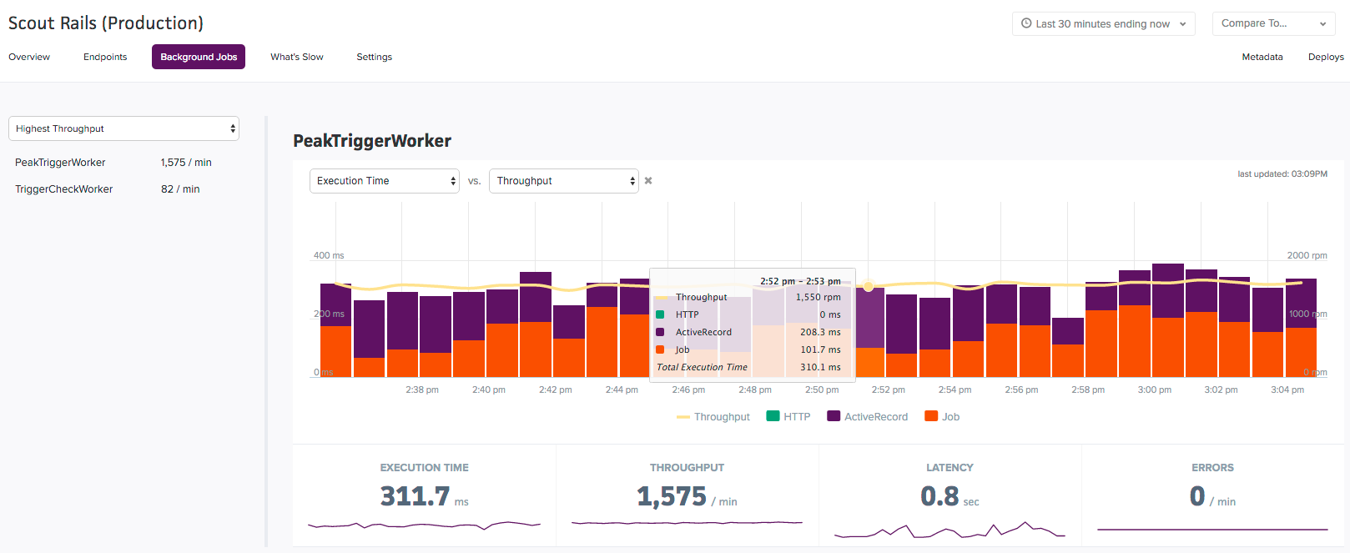
Task: Click the "1,550 rpm" tooltip value
Action: pyautogui.click(x=818, y=297)
